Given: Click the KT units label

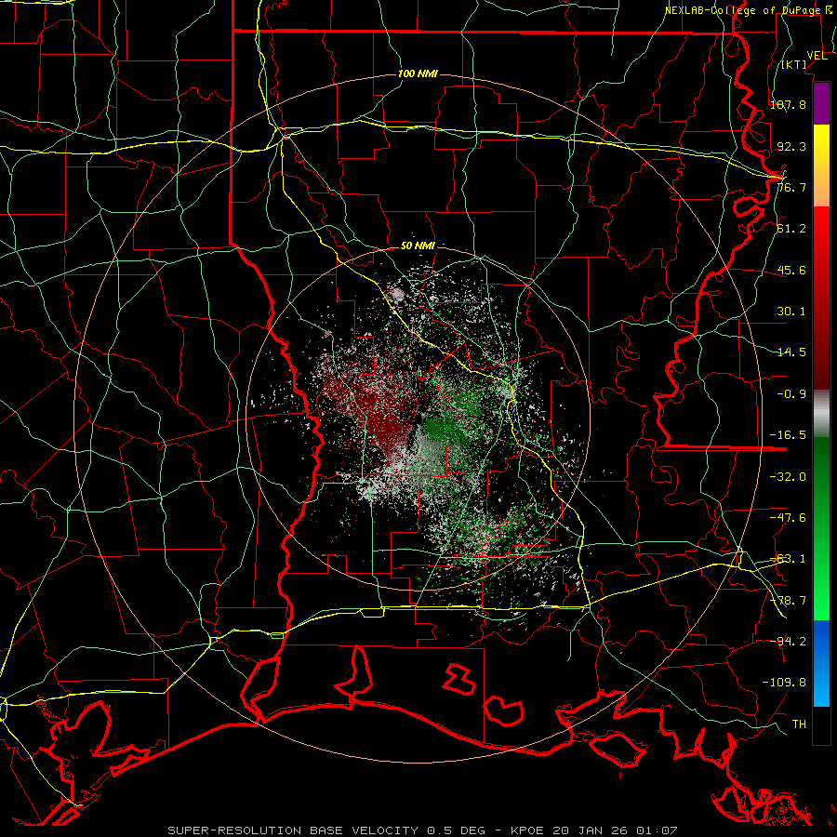Looking at the screenshot, I should coord(794,64).
